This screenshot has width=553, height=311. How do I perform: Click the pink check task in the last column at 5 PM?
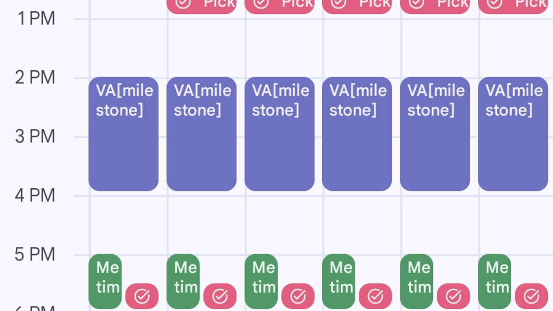(x=532, y=296)
